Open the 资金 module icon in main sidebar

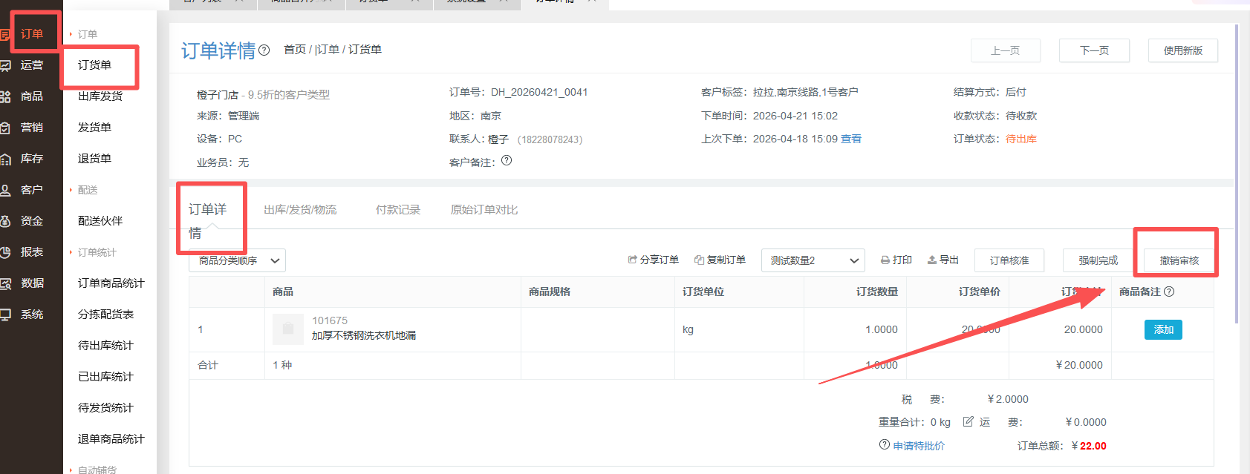tap(5, 221)
